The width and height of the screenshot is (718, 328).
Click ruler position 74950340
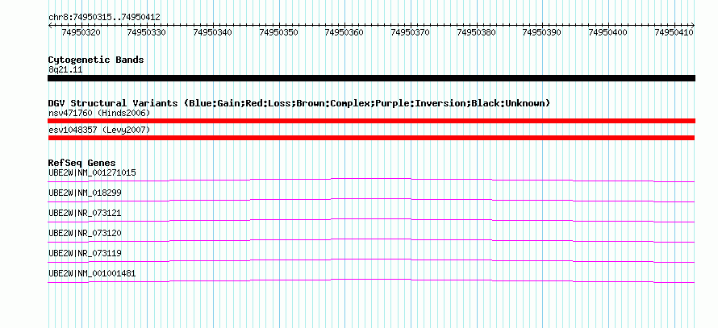click(213, 32)
